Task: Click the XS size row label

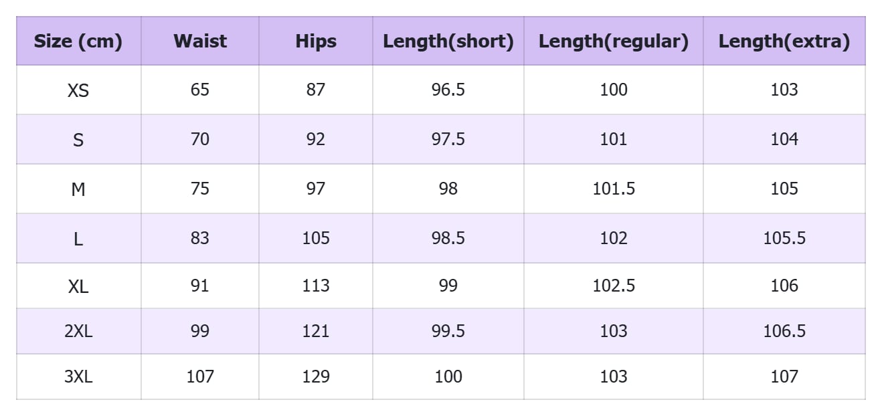Action: [x=78, y=90]
